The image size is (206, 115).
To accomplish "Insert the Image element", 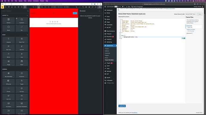I will pyautogui.click(x=9, y=63).
